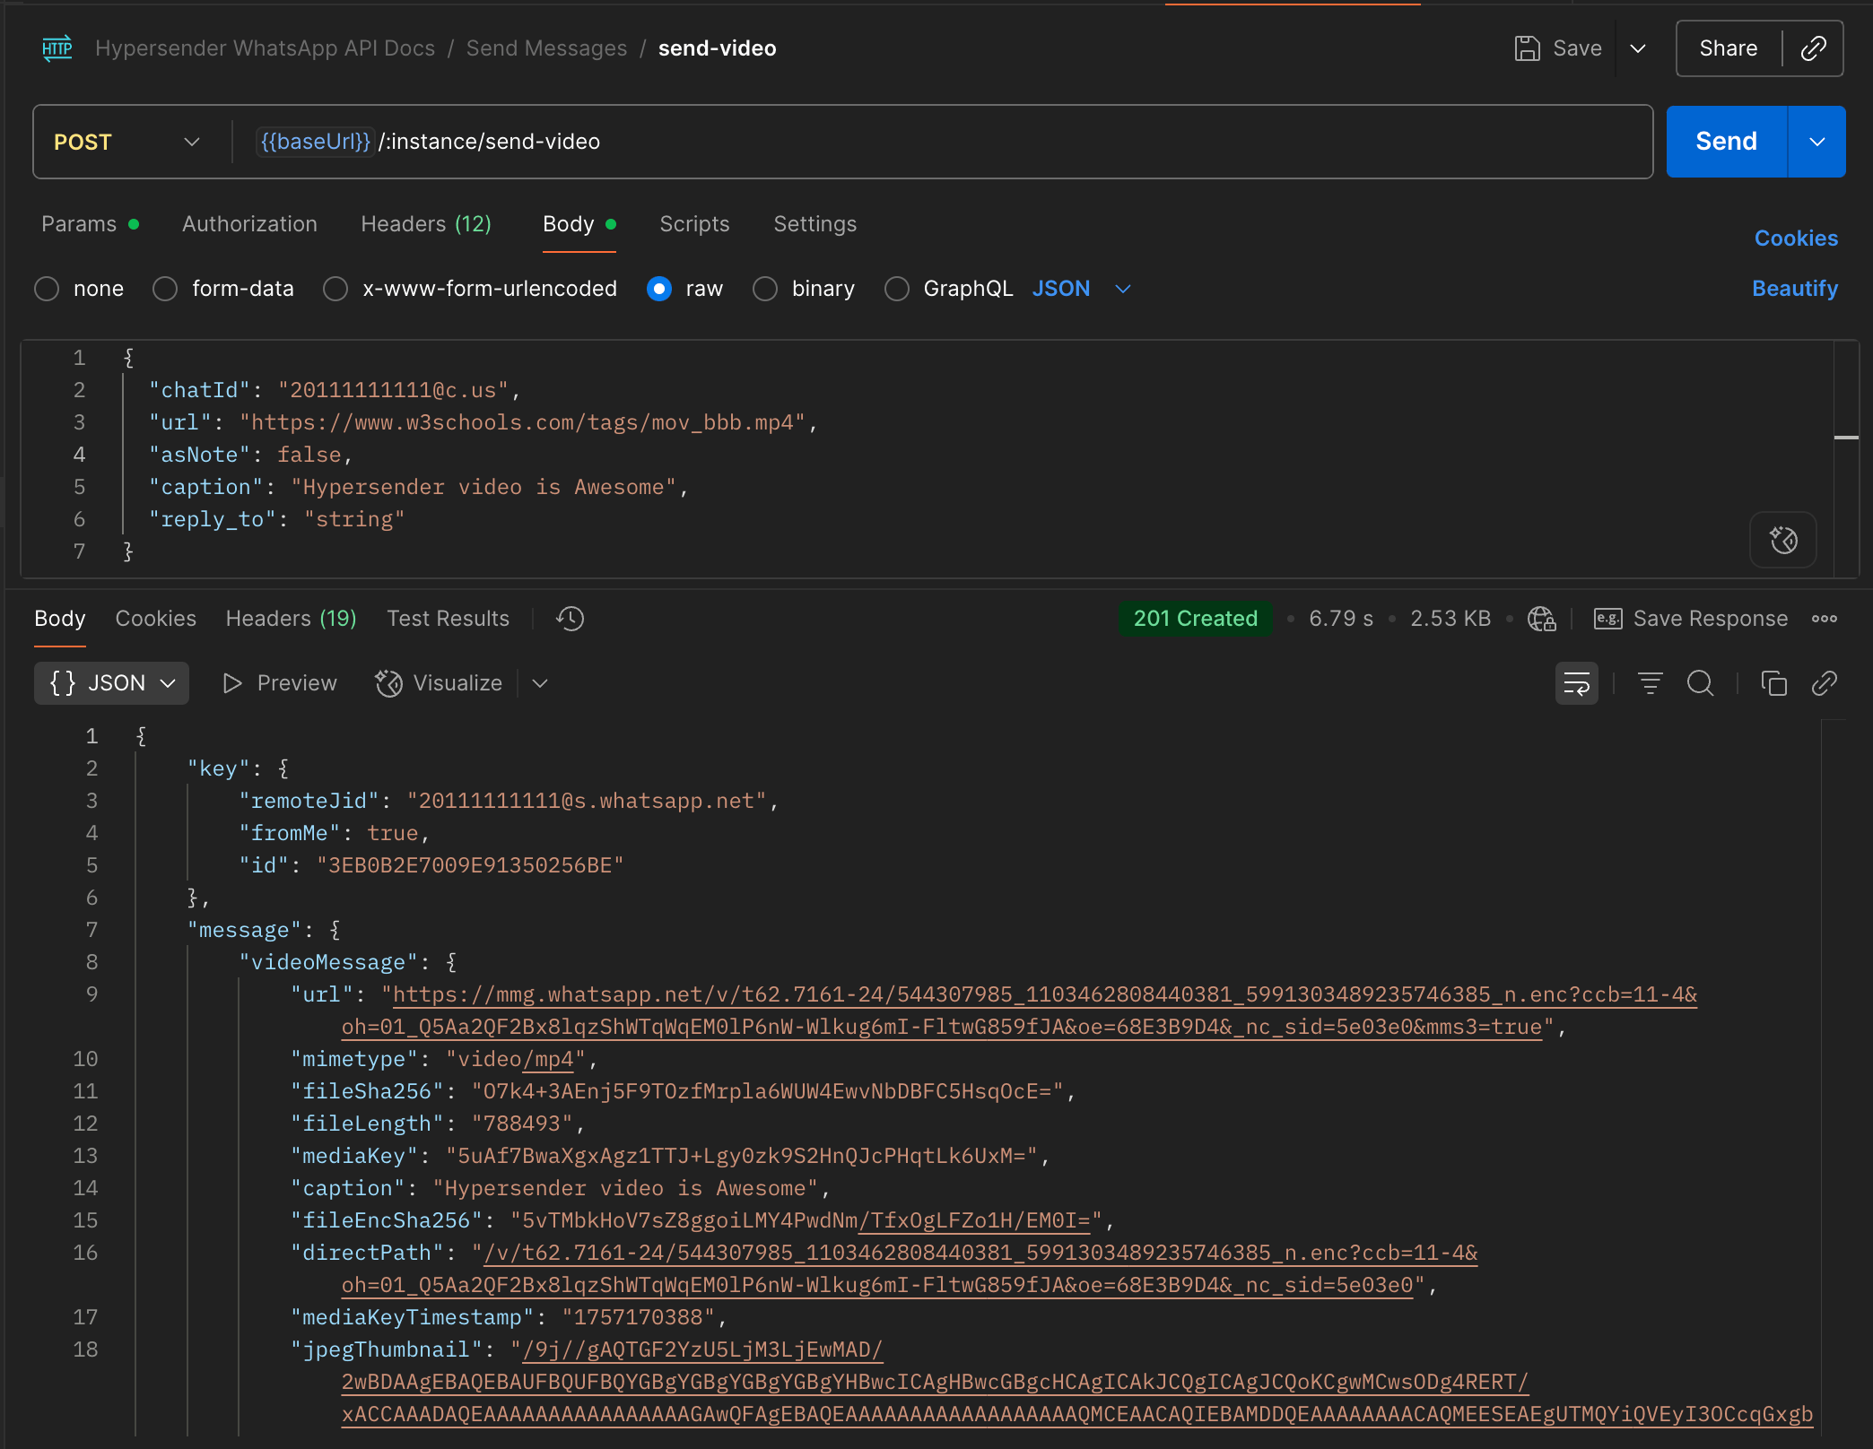This screenshot has width=1873, height=1449.
Task: Search the response body with magnifier icon
Action: [x=1700, y=684]
